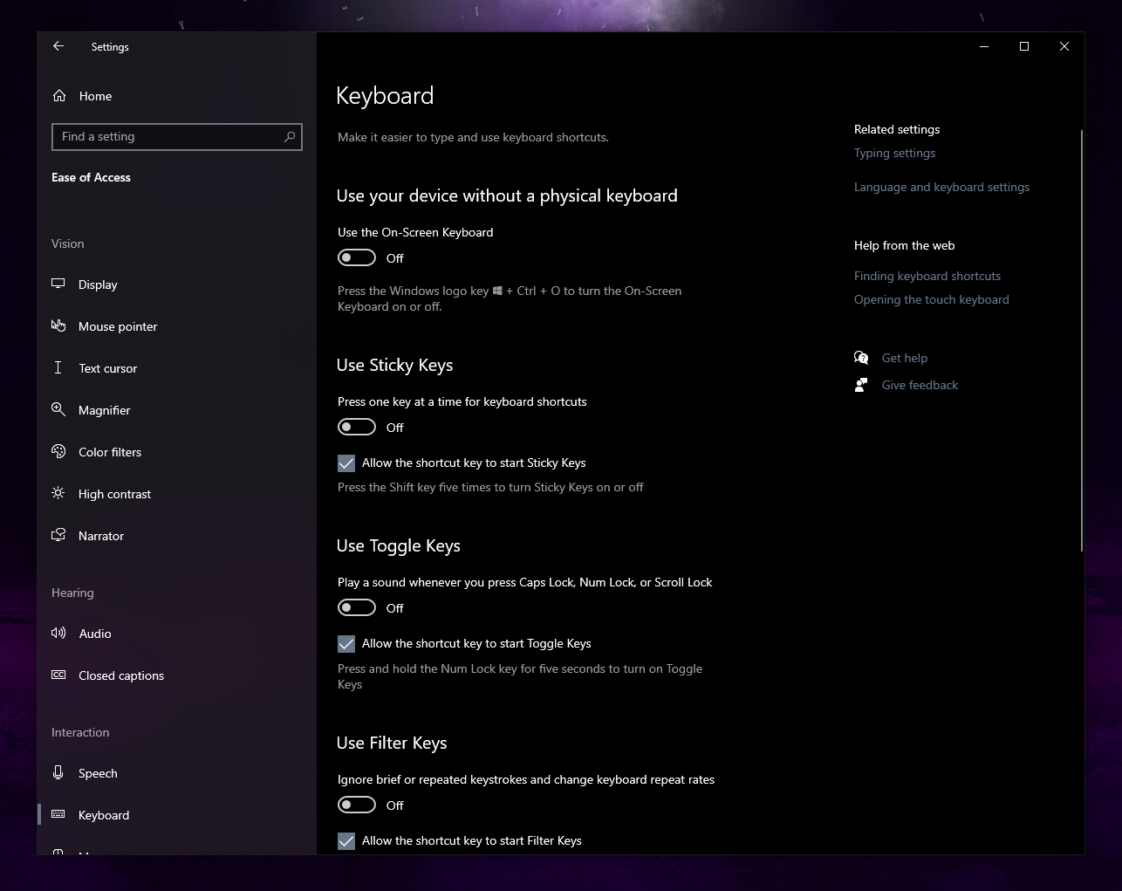This screenshot has height=891, width=1122.
Task: Click the Text cursor icon
Action: pos(58,367)
